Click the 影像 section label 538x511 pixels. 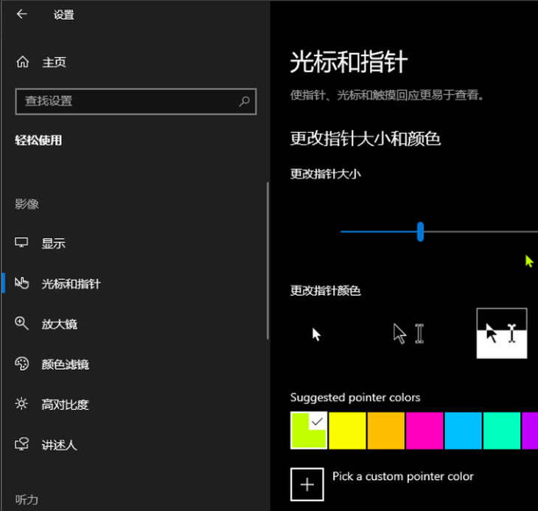(x=27, y=204)
